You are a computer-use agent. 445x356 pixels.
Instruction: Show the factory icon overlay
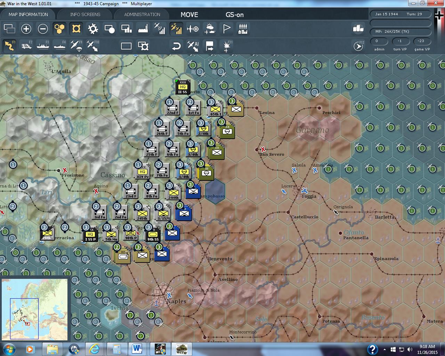tap(143, 29)
